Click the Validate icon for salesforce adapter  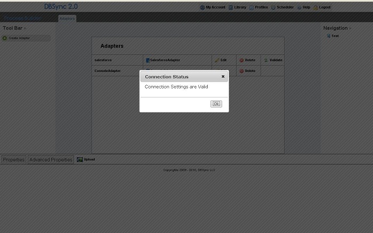point(266,60)
